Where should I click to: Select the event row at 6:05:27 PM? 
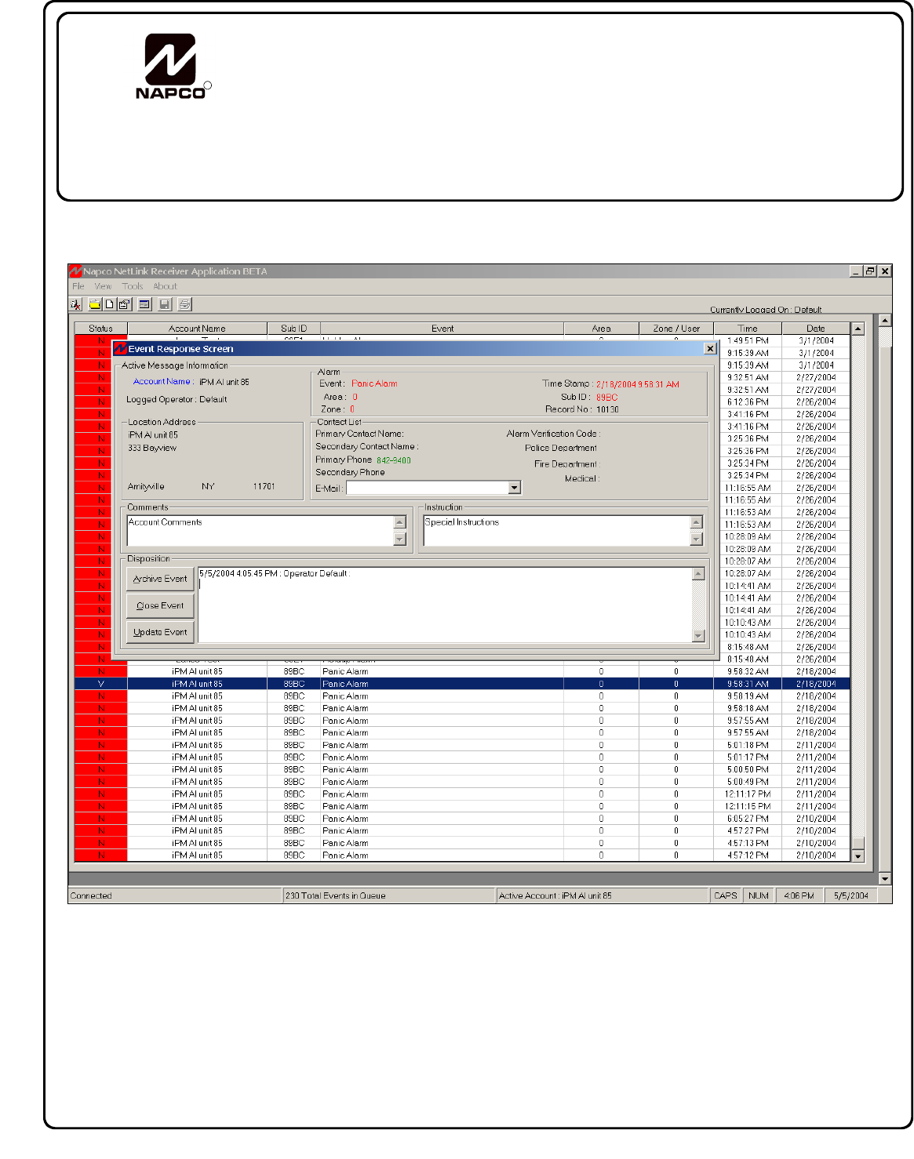tap(462, 819)
